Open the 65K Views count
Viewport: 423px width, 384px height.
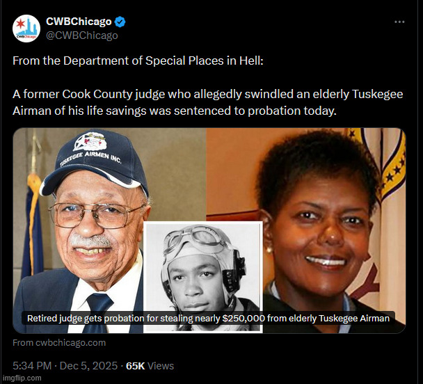(150, 366)
